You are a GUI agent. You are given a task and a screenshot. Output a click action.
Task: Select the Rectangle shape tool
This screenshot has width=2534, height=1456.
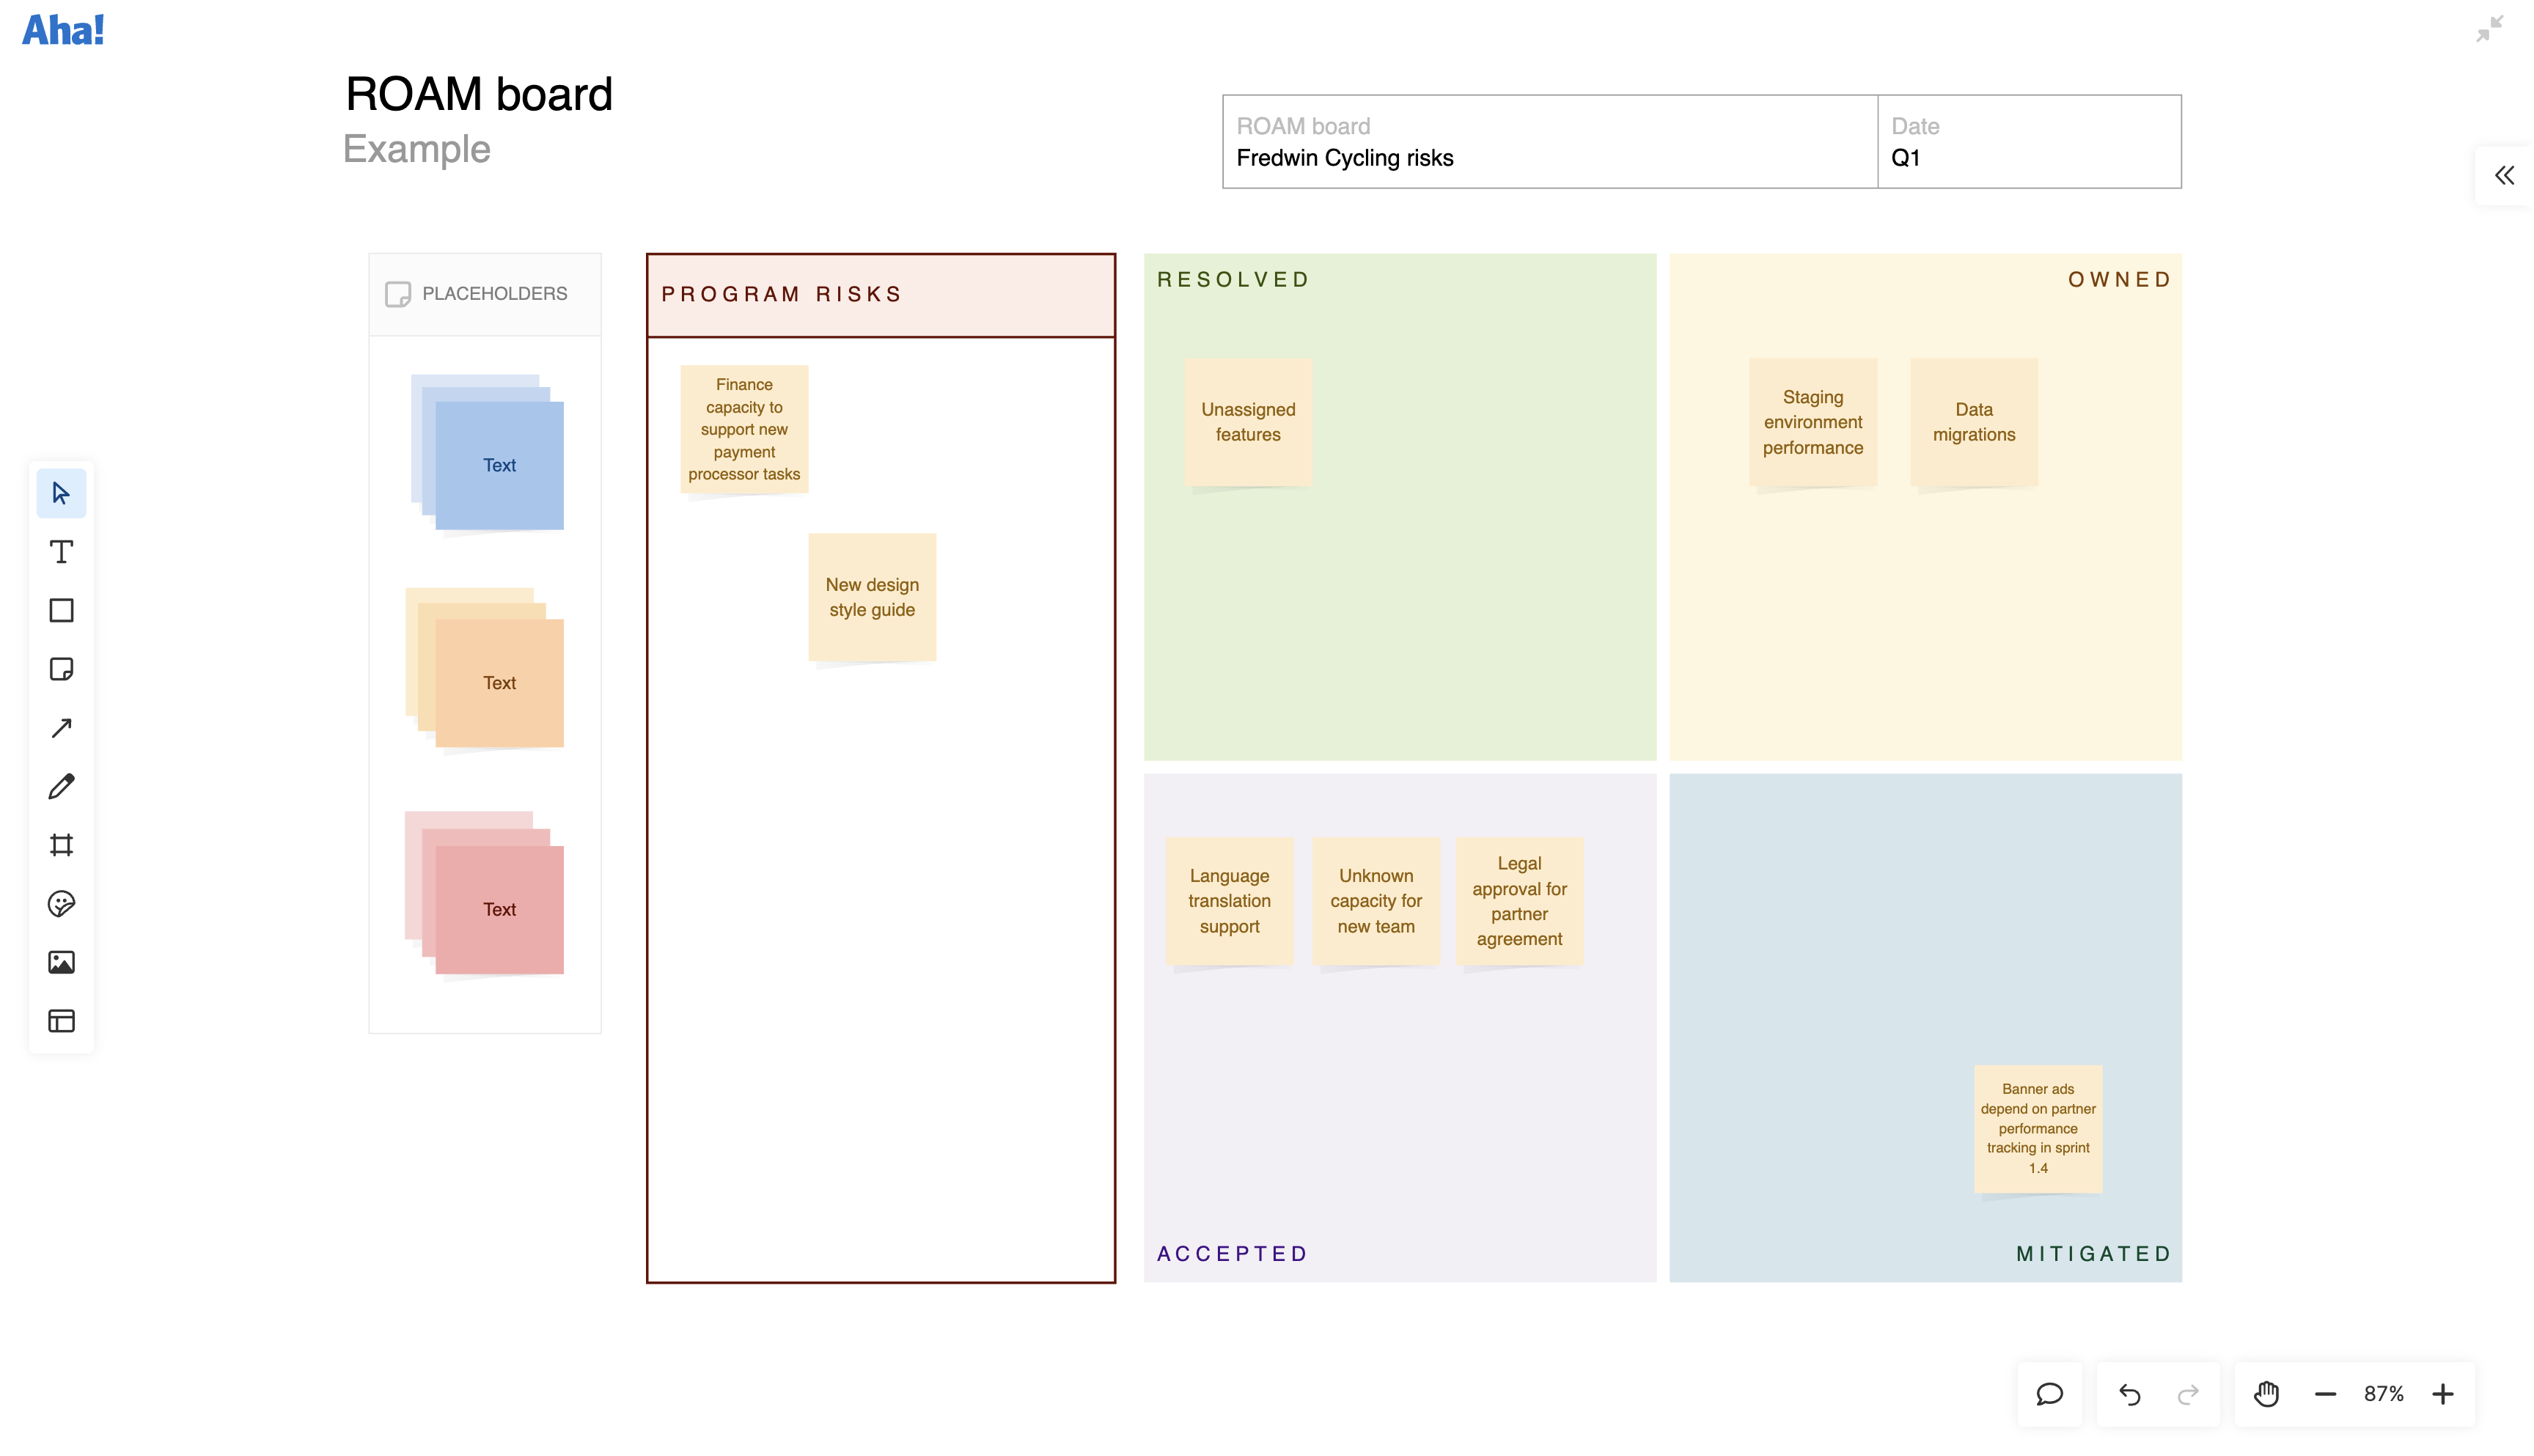(61, 610)
